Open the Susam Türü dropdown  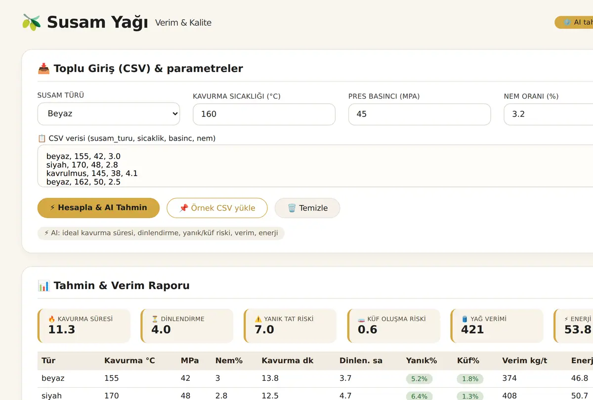tap(109, 114)
